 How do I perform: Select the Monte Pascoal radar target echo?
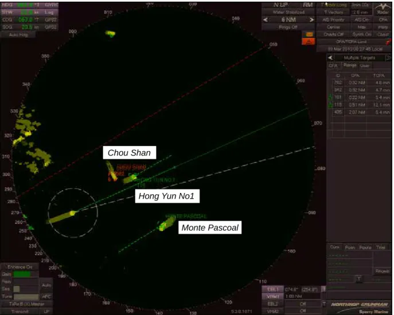click(167, 223)
